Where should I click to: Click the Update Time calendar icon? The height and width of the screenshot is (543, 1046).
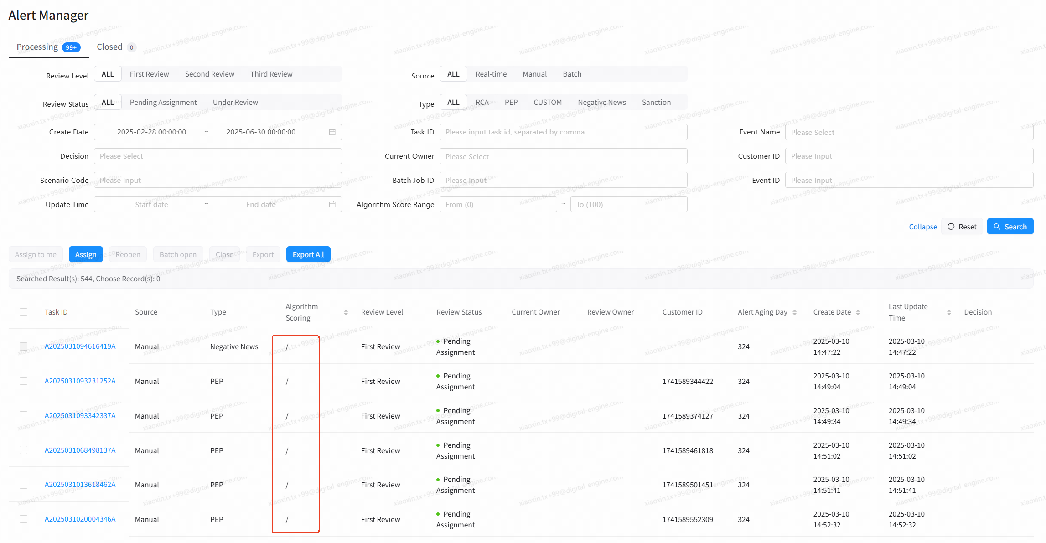pos(332,204)
